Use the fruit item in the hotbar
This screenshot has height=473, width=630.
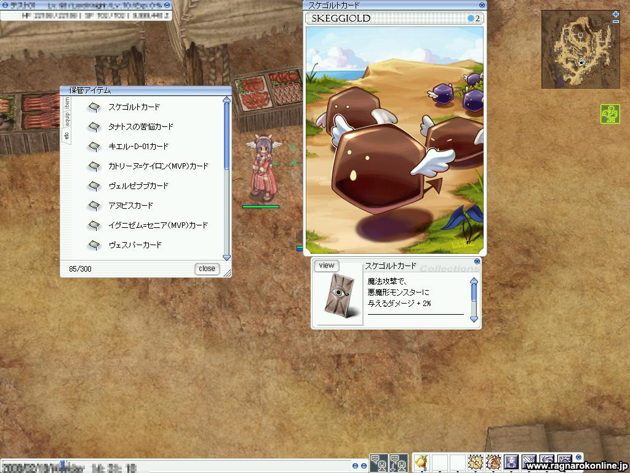click(x=421, y=461)
